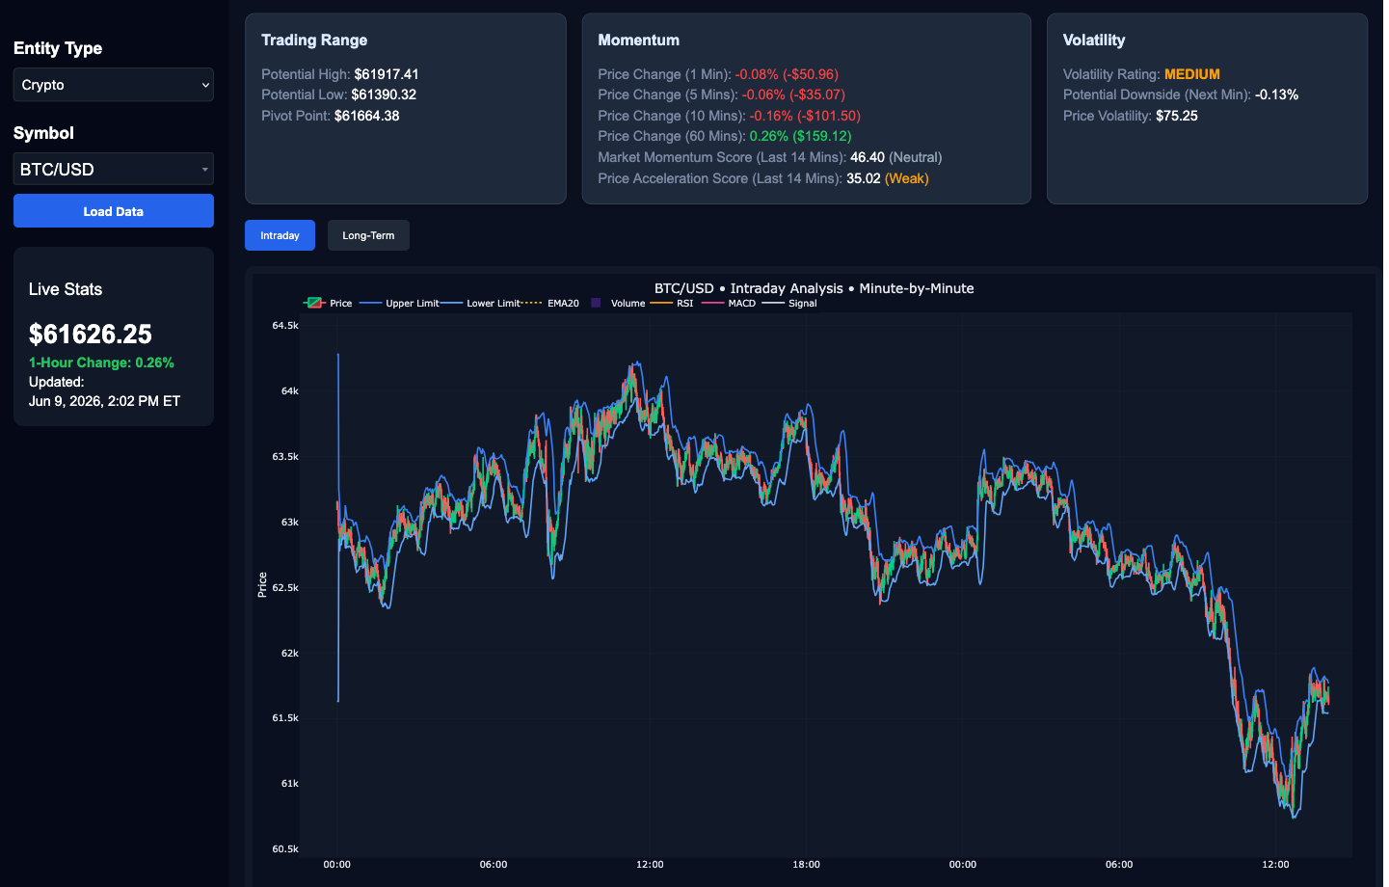Switch to the Intraday tab
This screenshot has width=1389, height=887.
(280, 235)
